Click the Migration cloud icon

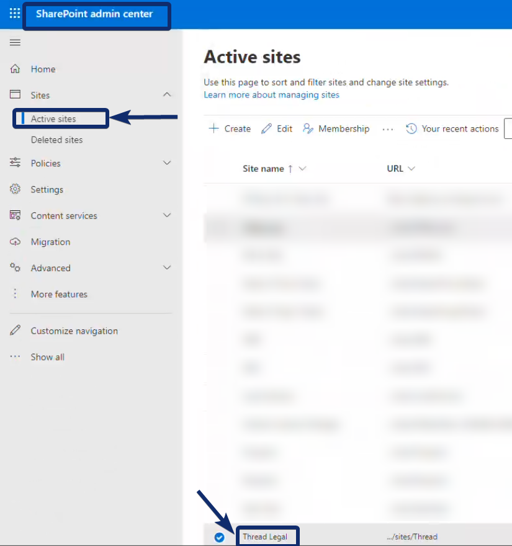point(15,241)
